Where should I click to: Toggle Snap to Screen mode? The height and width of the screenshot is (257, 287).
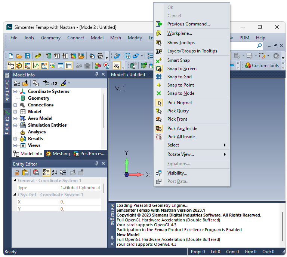(x=182, y=69)
